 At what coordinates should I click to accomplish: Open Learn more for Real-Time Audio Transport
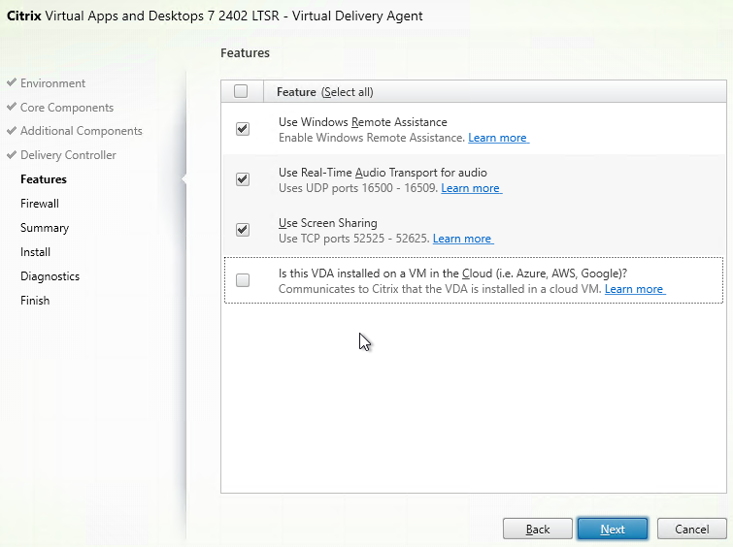(x=471, y=188)
